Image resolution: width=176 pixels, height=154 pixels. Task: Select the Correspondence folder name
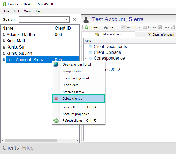coord(109,58)
